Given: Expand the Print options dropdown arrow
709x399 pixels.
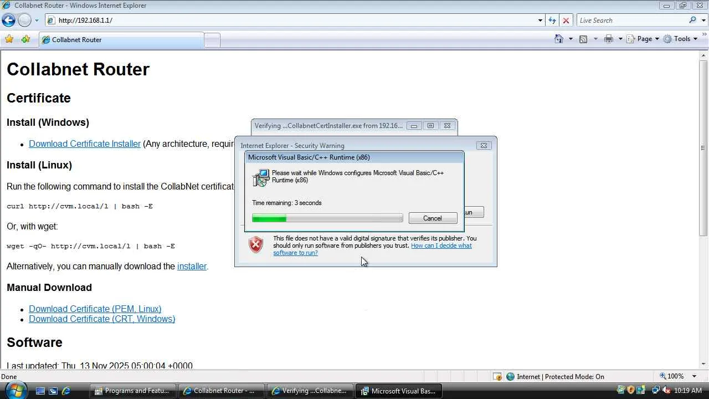Looking at the screenshot, I should coord(620,39).
